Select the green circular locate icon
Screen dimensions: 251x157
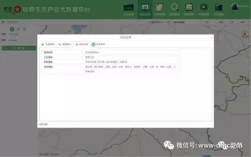pos(12,29)
